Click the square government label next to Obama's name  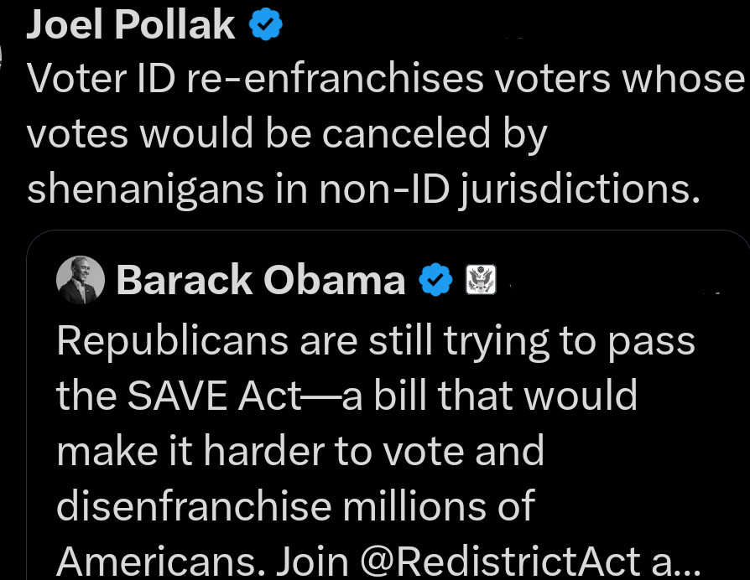tap(481, 280)
